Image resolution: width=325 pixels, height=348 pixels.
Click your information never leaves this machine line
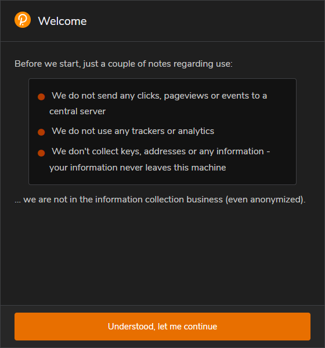pyautogui.click(x=138, y=168)
